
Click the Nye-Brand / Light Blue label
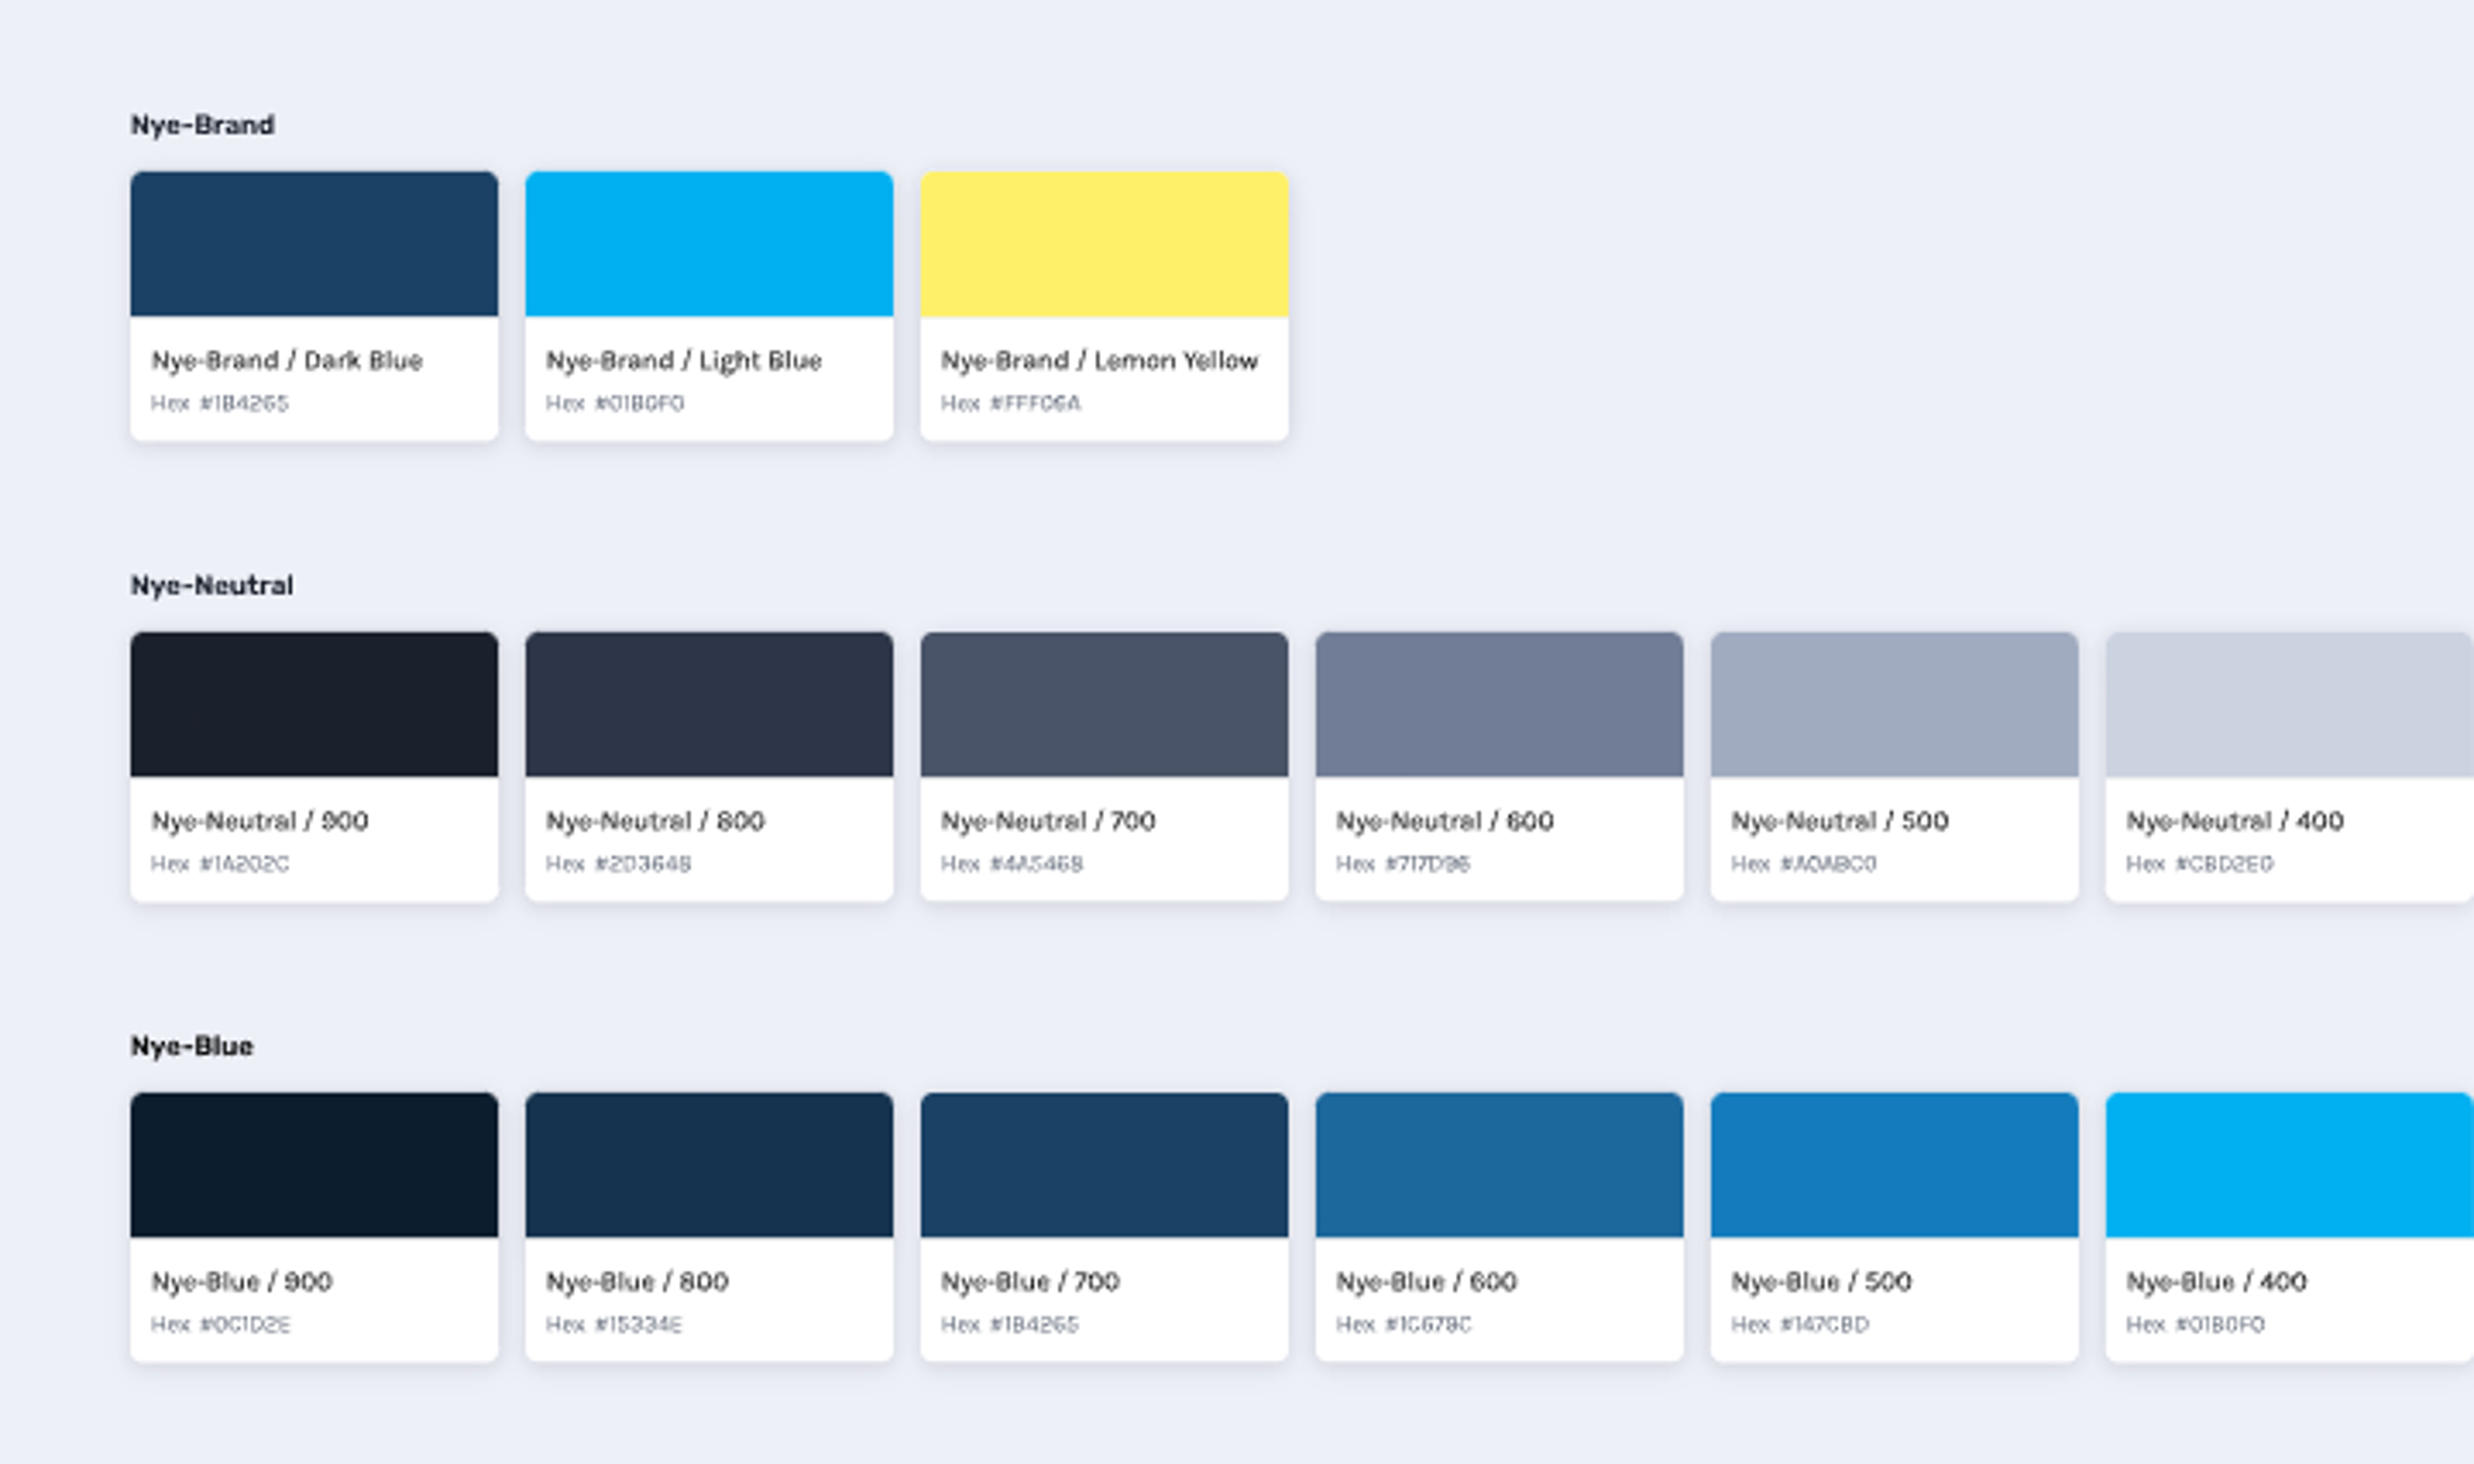pyautogui.click(x=684, y=361)
